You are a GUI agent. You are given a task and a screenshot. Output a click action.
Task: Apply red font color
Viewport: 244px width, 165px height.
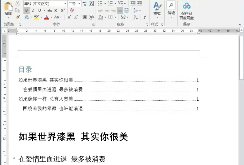click(x=46, y=17)
